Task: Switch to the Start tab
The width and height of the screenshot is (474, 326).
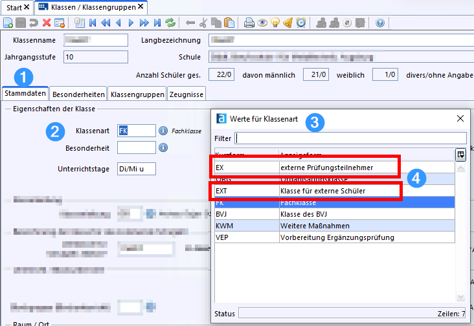Action: pos(14,7)
